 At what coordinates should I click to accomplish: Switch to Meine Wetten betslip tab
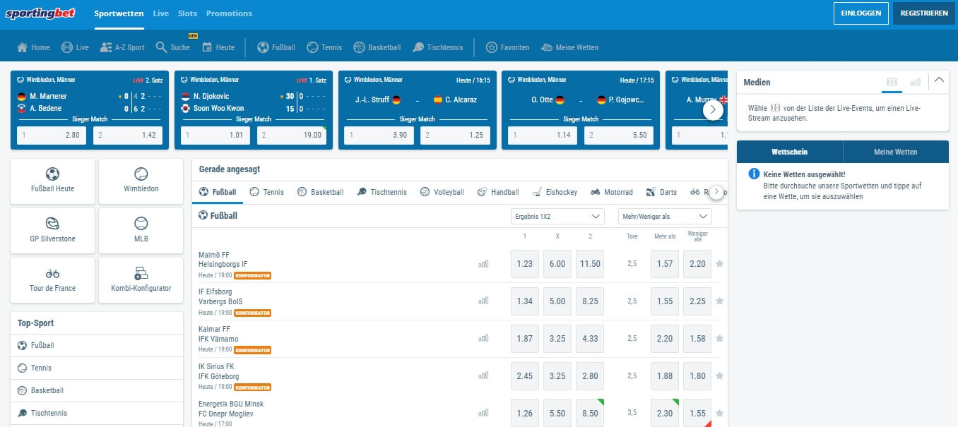(x=895, y=152)
